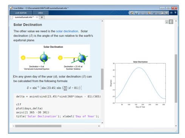This screenshot has width=185, height=138.
Task: Click the paragraph starting 'On any given day'
Action: point(52,79)
